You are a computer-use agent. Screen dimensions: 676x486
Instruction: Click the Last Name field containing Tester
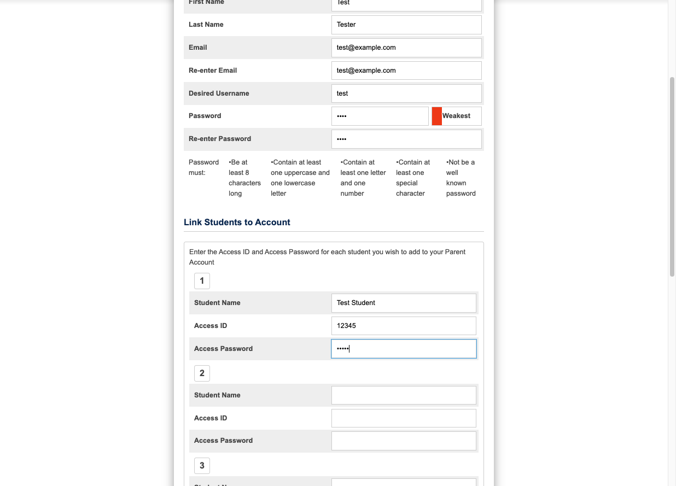[x=406, y=25]
